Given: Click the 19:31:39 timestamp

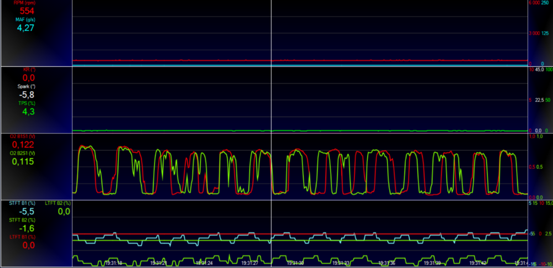Looking at the screenshot, I should pos(430,263).
